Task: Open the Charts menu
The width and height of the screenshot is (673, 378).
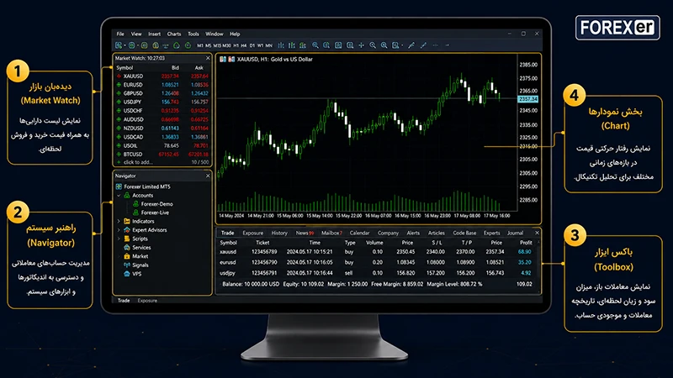Action: pos(174,34)
